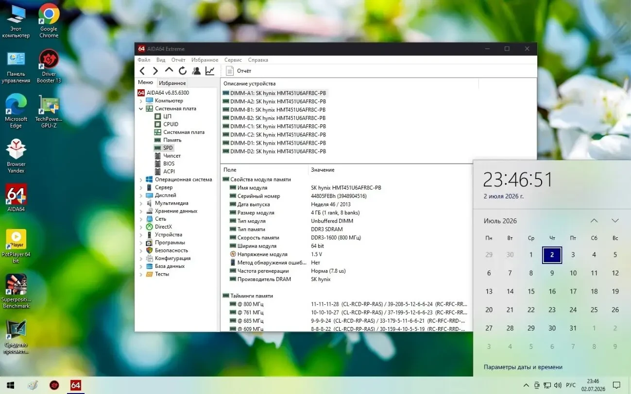Collapse the Системная плата tree node
631x394 pixels.
[141, 109]
